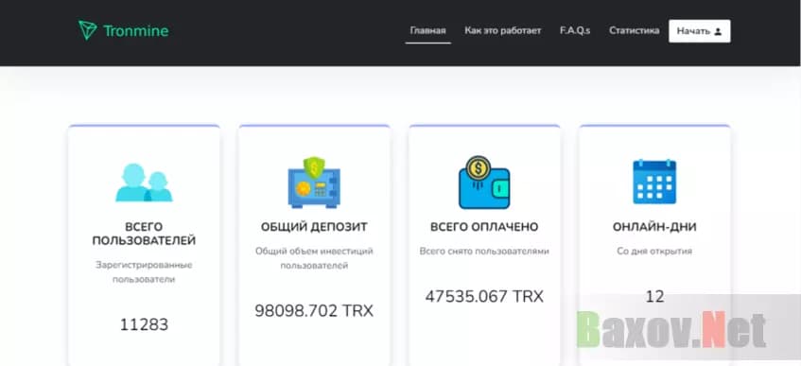The width and height of the screenshot is (801, 366).
Task: Click the Со дня открытия text
Action: pyautogui.click(x=654, y=252)
